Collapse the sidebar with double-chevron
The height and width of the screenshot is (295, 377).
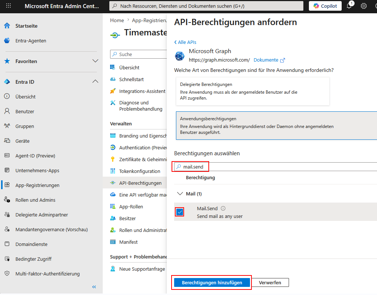[94, 287]
